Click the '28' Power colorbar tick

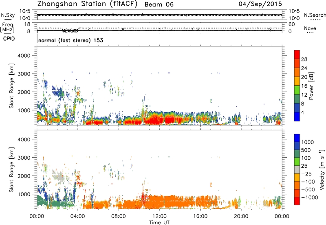tap(304, 59)
